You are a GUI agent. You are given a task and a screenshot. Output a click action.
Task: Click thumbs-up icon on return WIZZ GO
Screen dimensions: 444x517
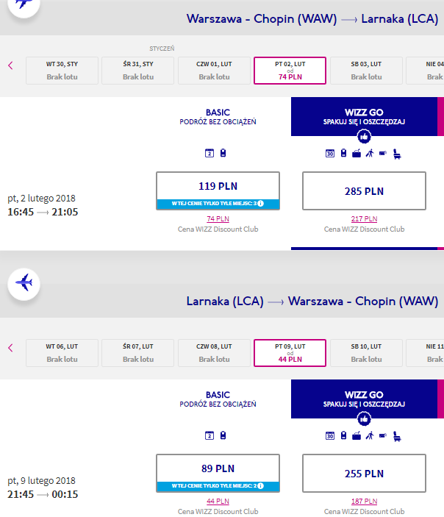click(x=364, y=419)
